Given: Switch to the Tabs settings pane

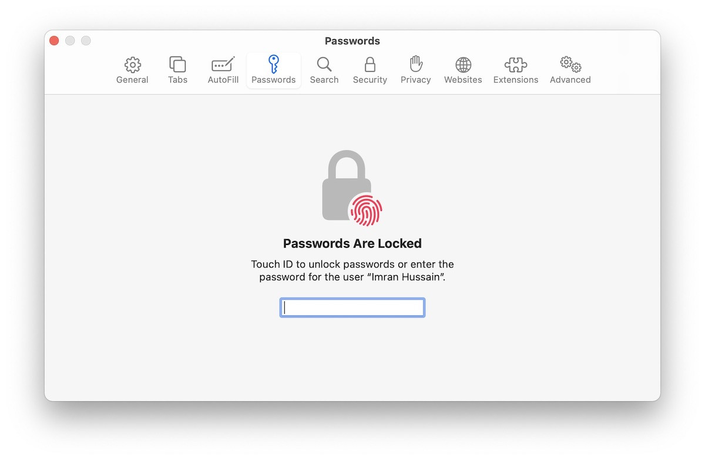Looking at the screenshot, I should click(x=177, y=70).
